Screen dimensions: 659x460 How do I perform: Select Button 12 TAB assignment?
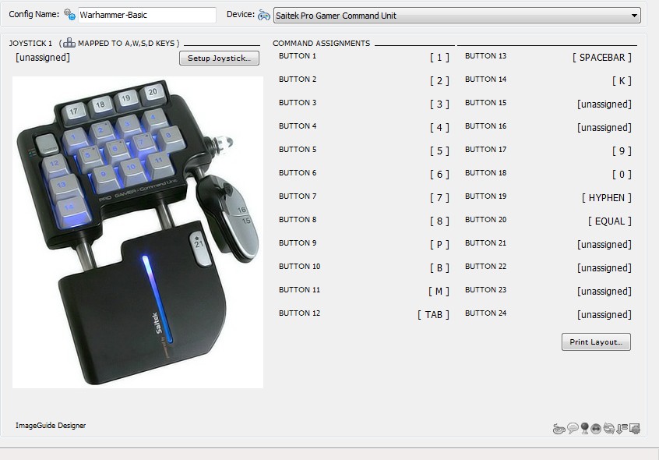pyautogui.click(x=433, y=314)
